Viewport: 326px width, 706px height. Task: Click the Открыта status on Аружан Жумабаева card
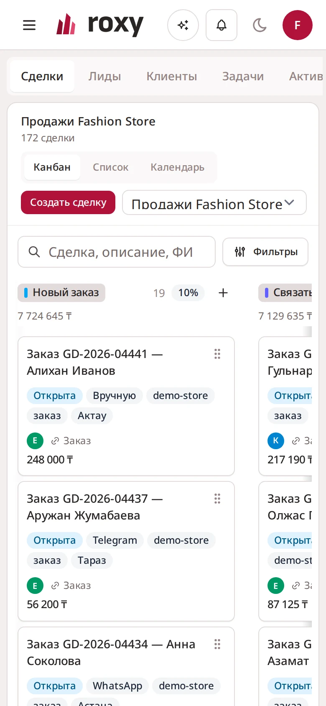pyautogui.click(x=55, y=540)
